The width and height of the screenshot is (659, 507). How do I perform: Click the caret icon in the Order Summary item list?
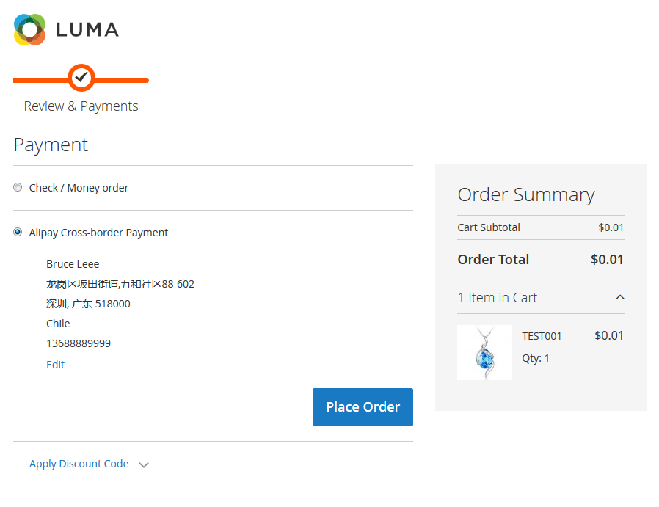pyautogui.click(x=621, y=298)
